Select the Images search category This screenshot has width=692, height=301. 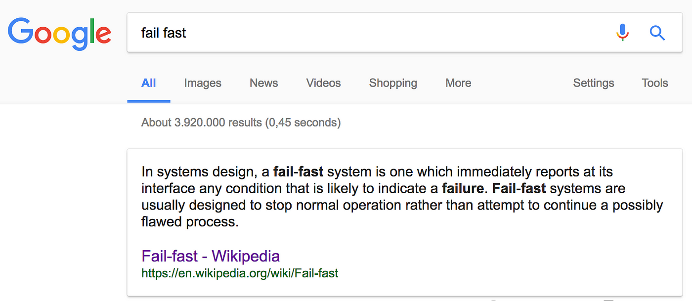(202, 83)
